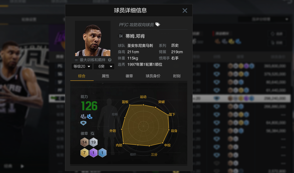Select the bronze badge showing 14
The image size is (294, 173).
coord(85,142)
